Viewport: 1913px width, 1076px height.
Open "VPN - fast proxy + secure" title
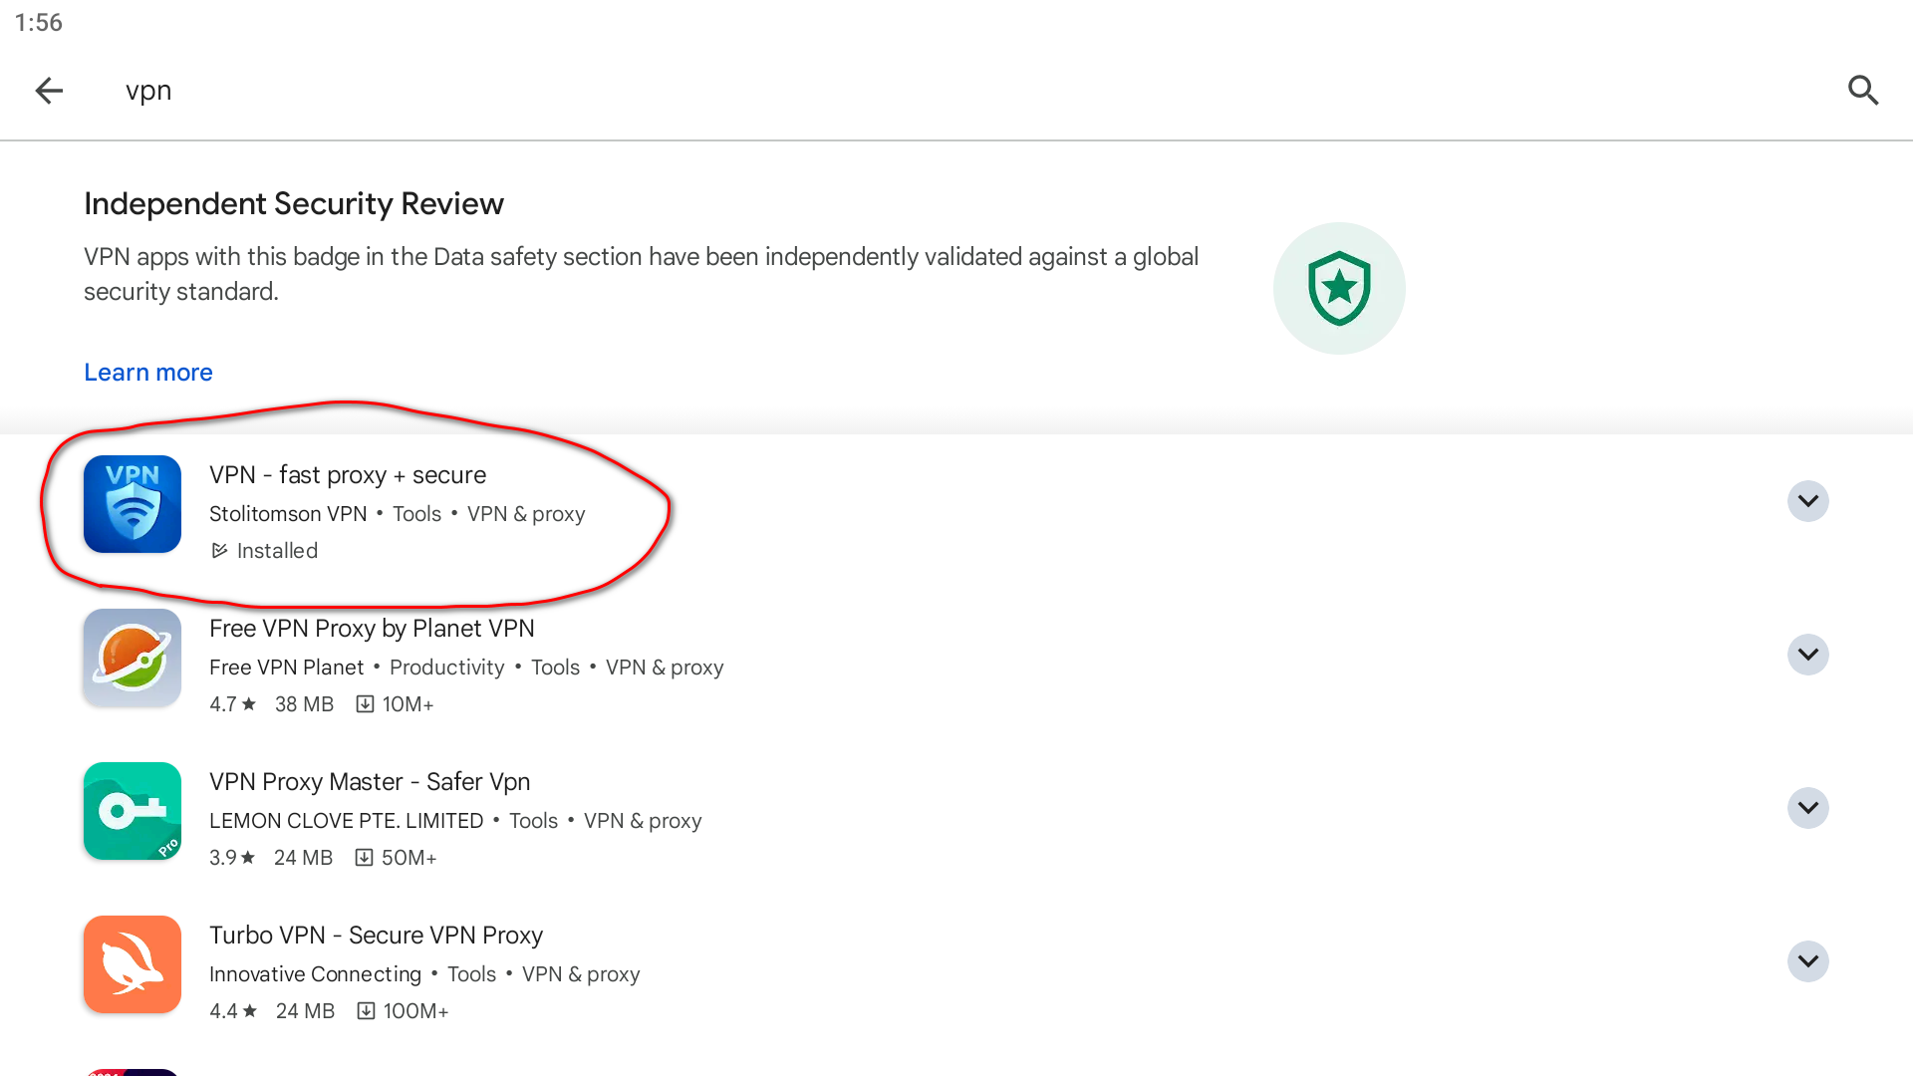tap(348, 475)
